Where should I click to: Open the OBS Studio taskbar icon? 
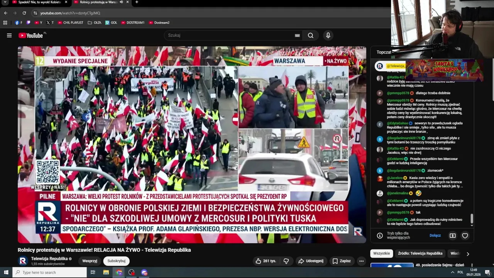click(132, 272)
